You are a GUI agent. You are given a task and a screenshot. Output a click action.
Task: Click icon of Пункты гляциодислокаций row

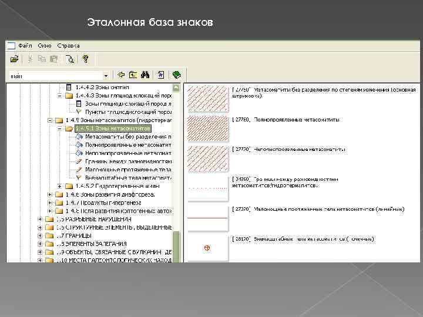(79, 112)
